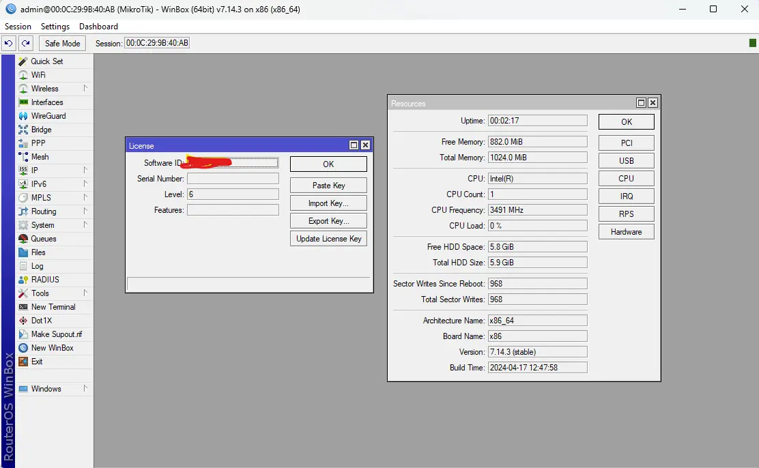The image size is (759, 468).
Task: Click the undo arrow in toolbar
Action: pos(9,43)
